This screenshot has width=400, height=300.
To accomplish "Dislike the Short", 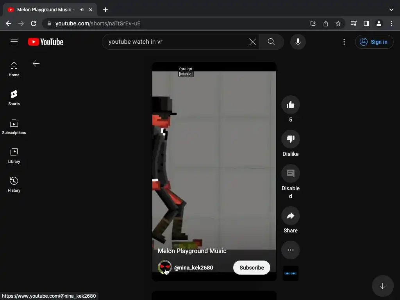I will point(290,139).
